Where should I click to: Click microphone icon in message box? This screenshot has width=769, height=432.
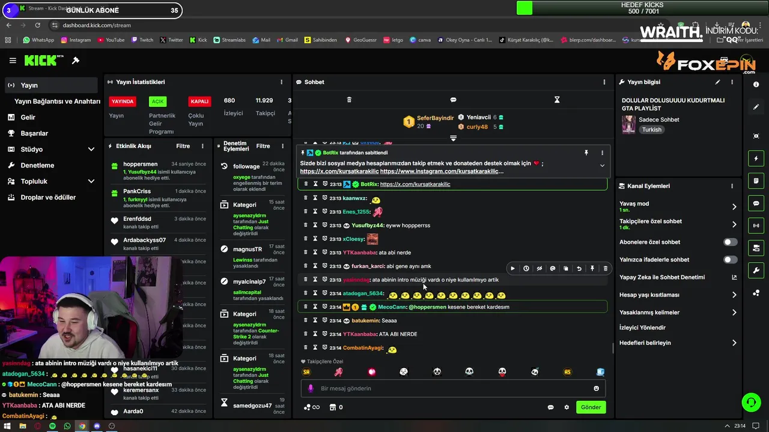click(x=311, y=388)
